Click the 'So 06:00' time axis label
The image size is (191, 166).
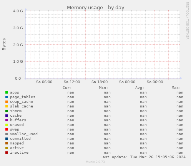pos(155,82)
